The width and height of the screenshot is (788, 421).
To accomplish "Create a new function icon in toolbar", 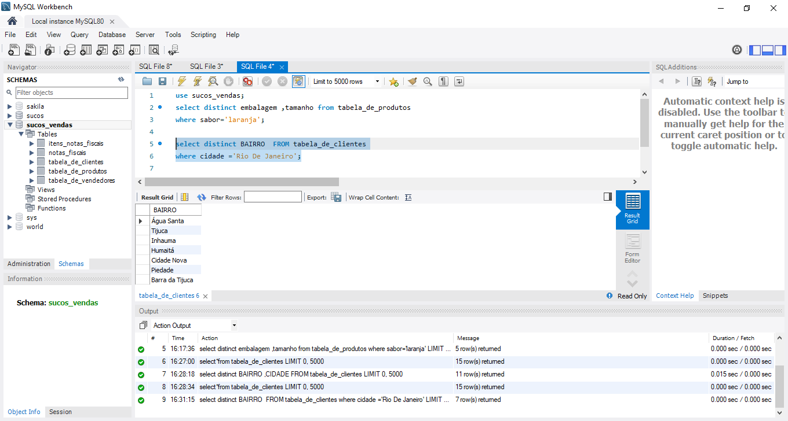I will [134, 50].
